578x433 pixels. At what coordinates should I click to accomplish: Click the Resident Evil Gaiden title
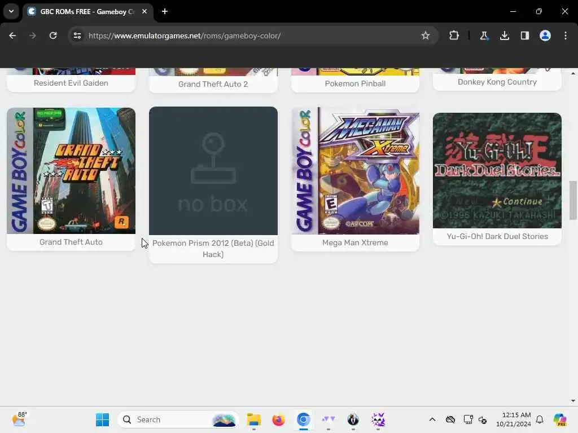point(71,83)
